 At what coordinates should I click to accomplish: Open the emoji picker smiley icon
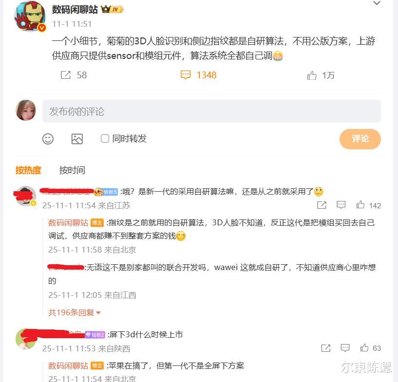[48, 139]
